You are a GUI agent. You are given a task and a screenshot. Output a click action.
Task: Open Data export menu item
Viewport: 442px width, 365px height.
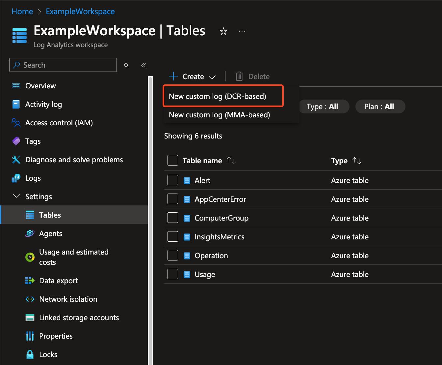pos(59,281)
